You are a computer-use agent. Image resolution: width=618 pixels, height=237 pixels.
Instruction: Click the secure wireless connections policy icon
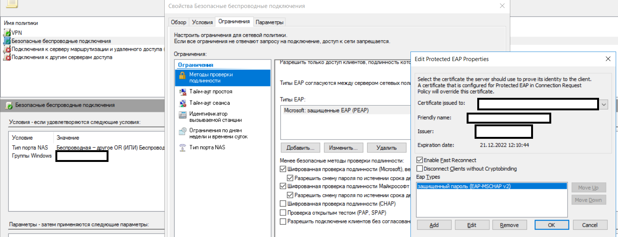point(7,41)
